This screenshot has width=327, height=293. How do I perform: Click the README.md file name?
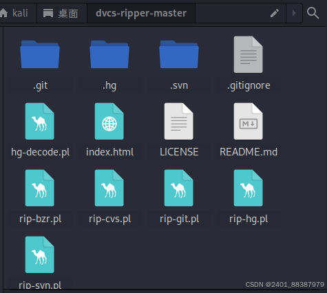(249, 152)
